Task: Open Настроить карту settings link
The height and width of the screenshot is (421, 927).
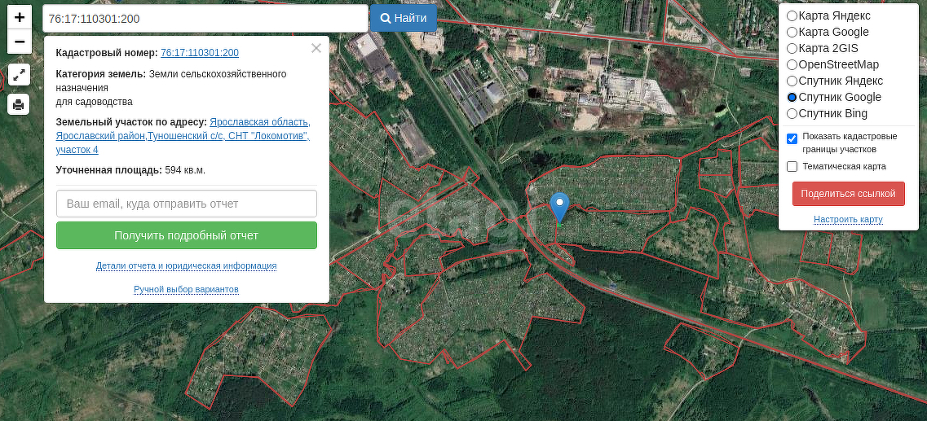Action: (x=848, y=220)
